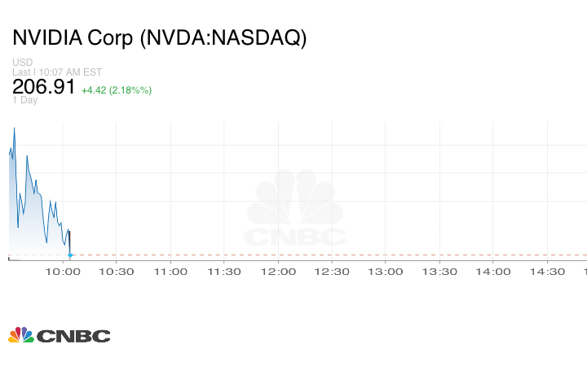Select the 13:30 time axis label
Image resolution: width=587 pixels, height=366 pixels.
(x=439, y=272)
